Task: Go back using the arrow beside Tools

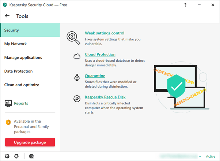Action: [x=7, y=16]
